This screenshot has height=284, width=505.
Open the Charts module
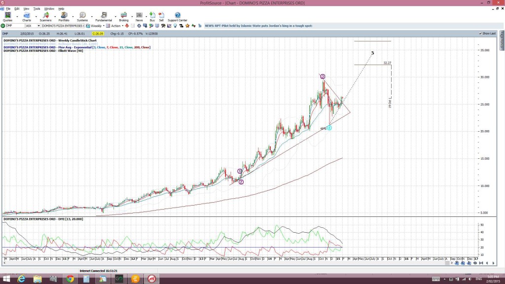27,17
